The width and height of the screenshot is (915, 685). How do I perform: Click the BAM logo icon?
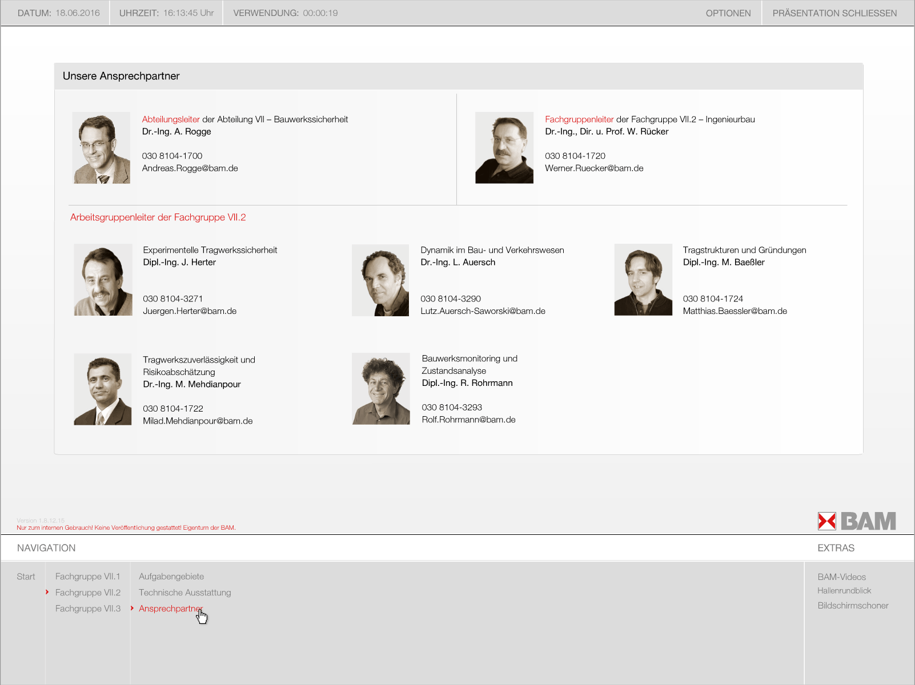856,521
